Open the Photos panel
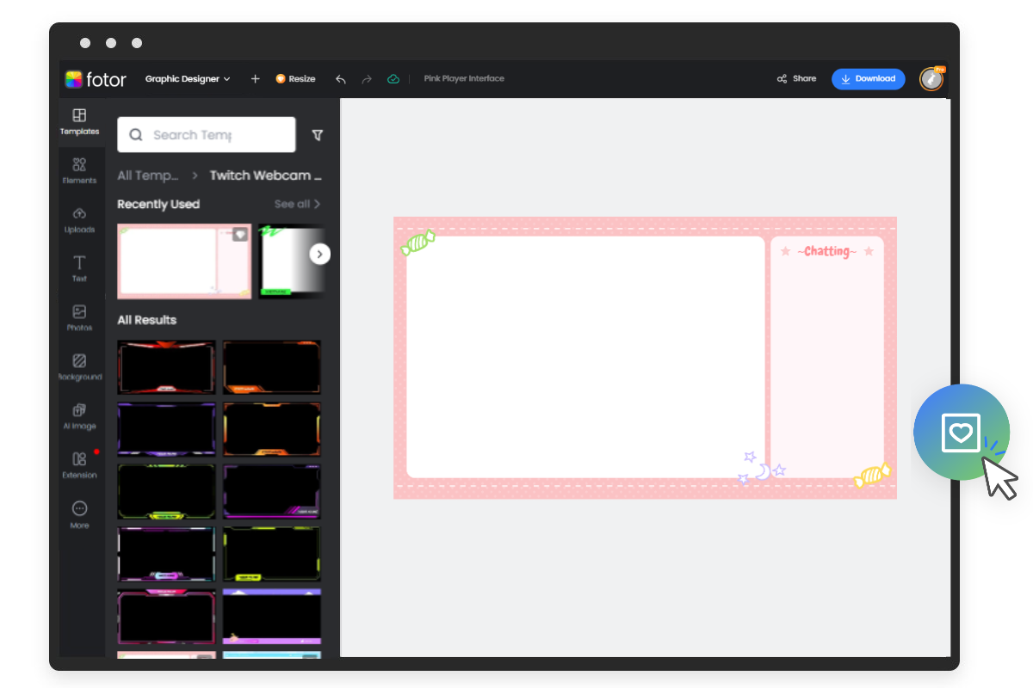1033x688 pixels. tap(79, 317)
